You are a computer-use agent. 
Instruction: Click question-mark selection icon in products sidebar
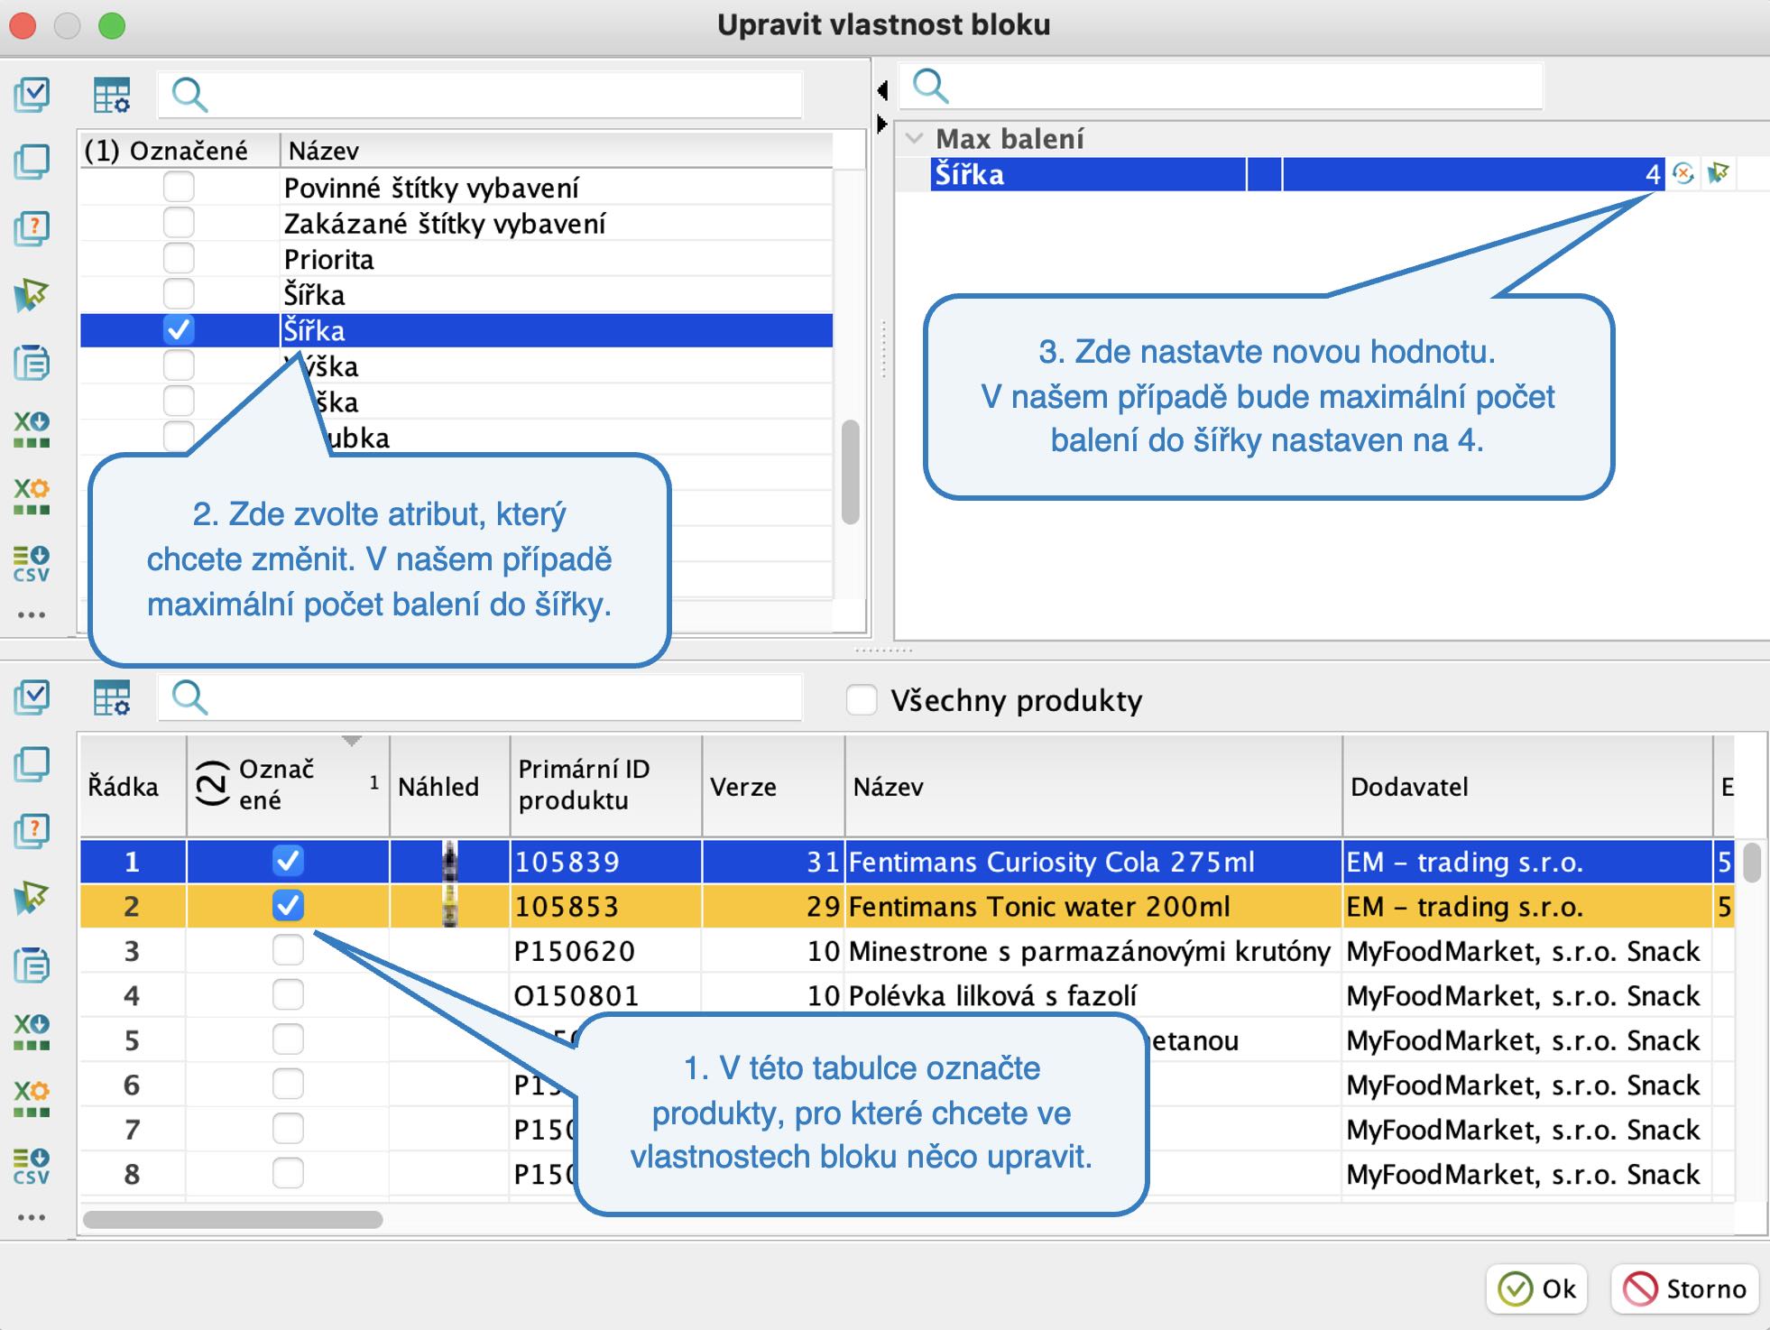[32, 831]
